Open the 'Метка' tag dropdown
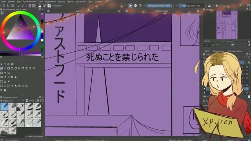251x141 pixels. point(31,101)
